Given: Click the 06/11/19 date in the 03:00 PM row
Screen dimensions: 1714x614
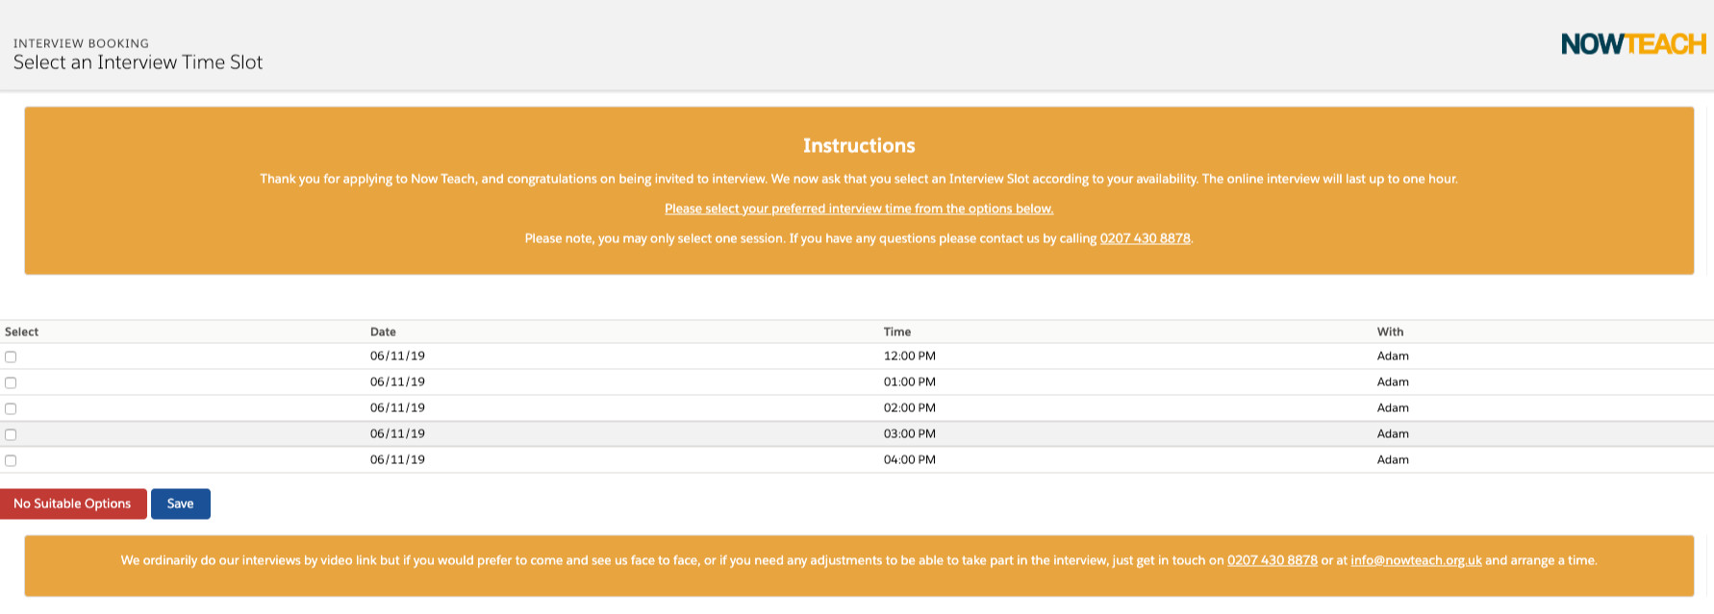Looking at the screenshot, I should click(x=397, y=433).
